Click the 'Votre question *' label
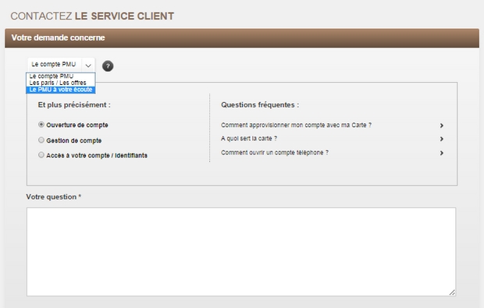 (x=54, y=196)
